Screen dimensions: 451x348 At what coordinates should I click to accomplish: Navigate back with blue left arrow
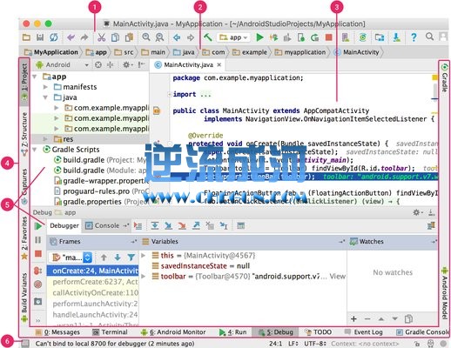[177, 37]
